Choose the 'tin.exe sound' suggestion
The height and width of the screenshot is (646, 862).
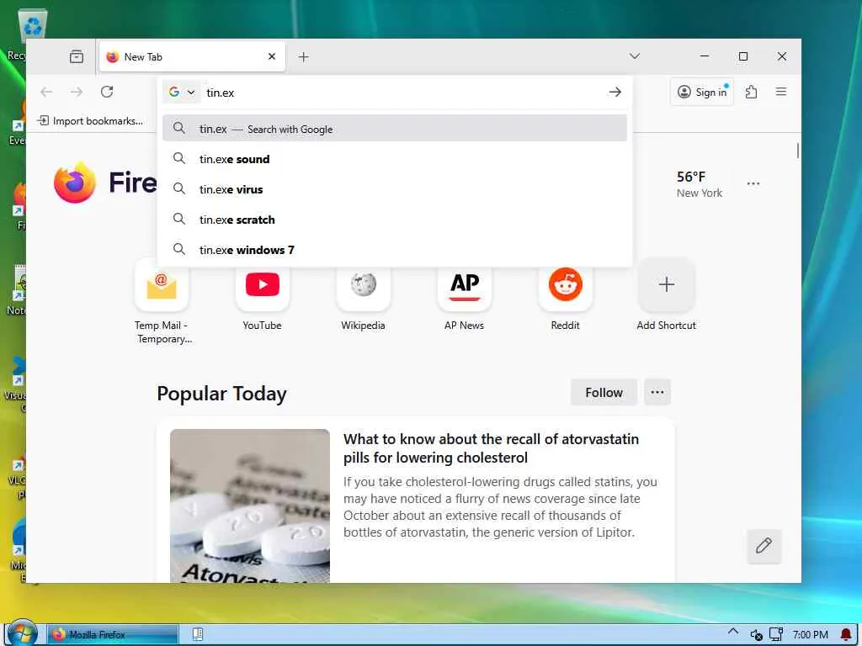pos(394,159)
